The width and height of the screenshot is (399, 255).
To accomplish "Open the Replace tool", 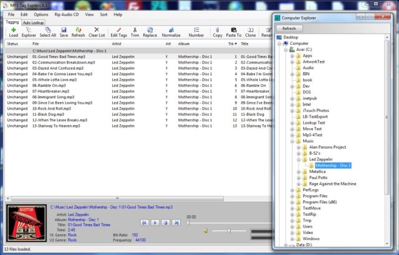I will (x=150, y=32).
